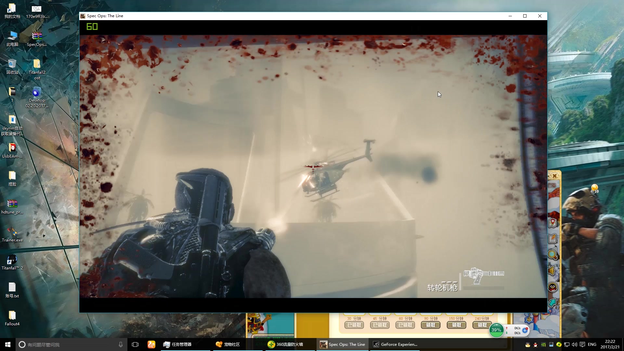Click the orange app icon beside Task View
624x351 pixels.
151,344
